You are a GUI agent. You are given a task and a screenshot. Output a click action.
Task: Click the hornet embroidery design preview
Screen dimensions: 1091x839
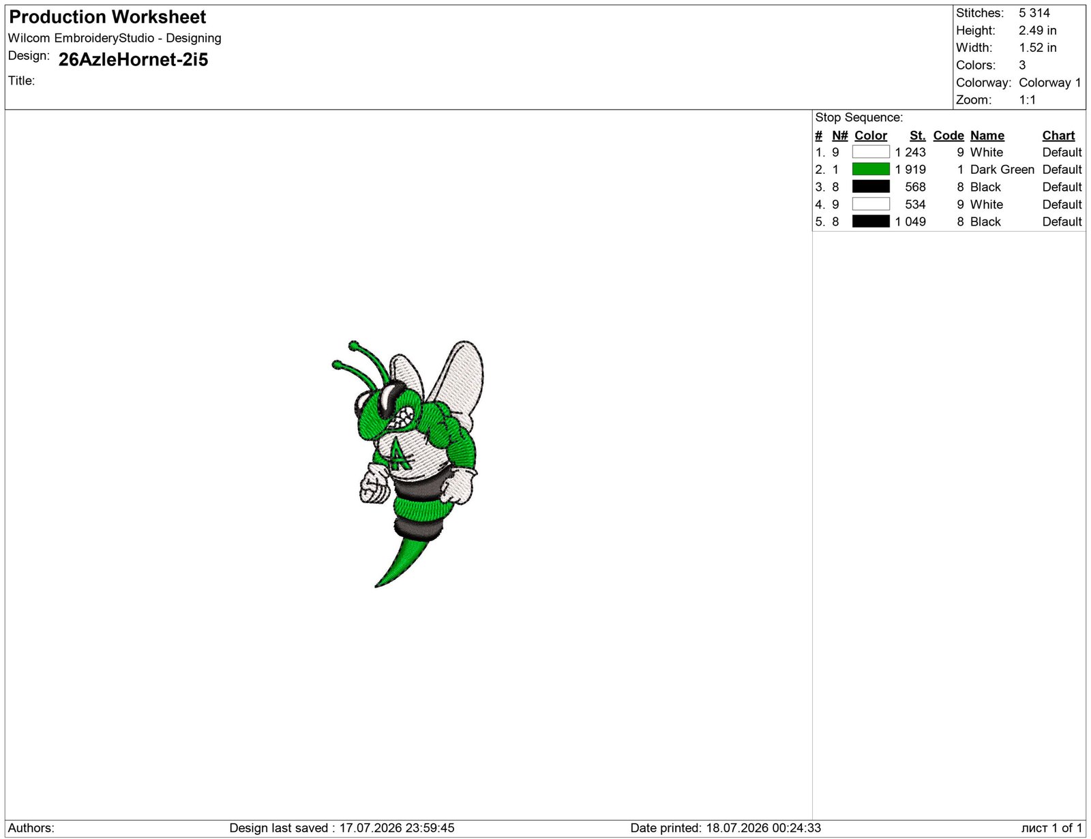[408, 463]
